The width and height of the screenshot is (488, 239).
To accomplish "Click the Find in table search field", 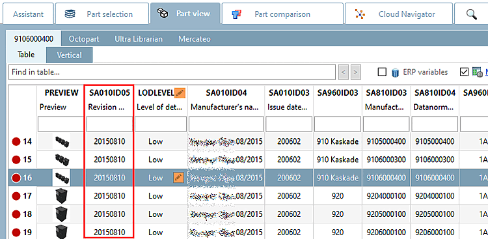I will point(172,72).
